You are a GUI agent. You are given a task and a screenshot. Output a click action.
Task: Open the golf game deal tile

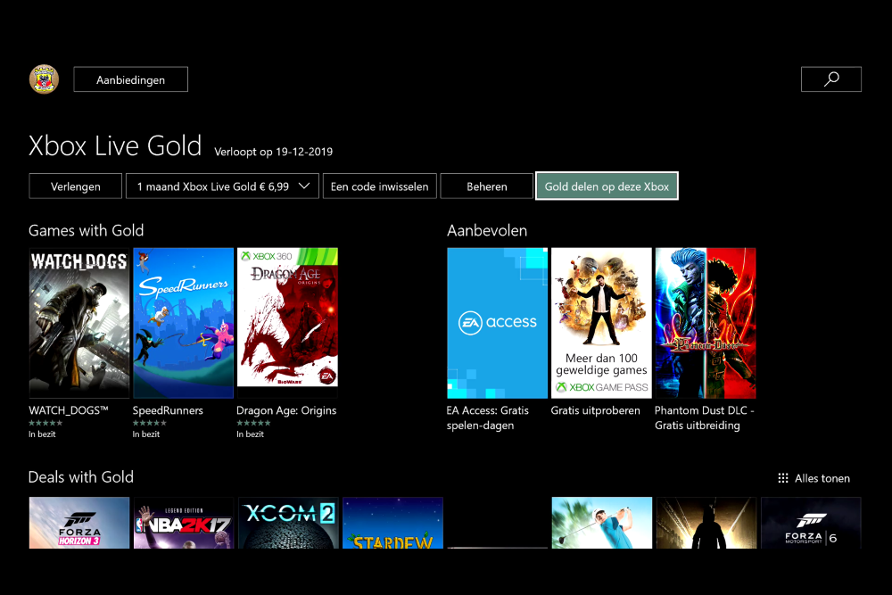[602, 523]
